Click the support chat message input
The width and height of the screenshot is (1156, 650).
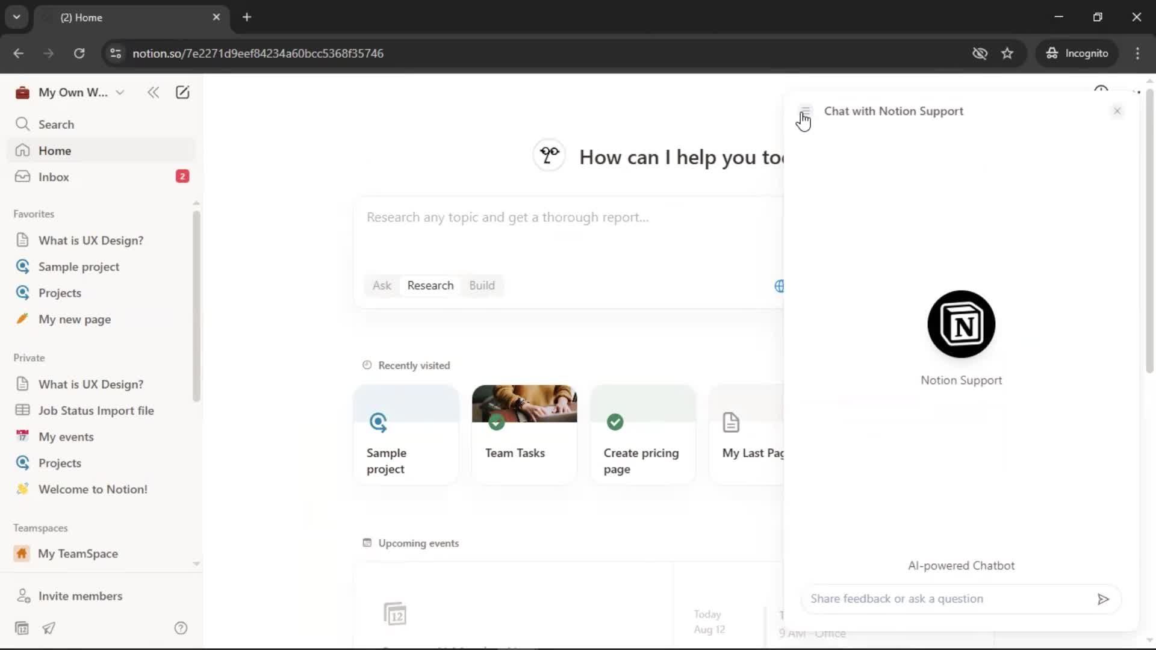click(x=948, y=599)
